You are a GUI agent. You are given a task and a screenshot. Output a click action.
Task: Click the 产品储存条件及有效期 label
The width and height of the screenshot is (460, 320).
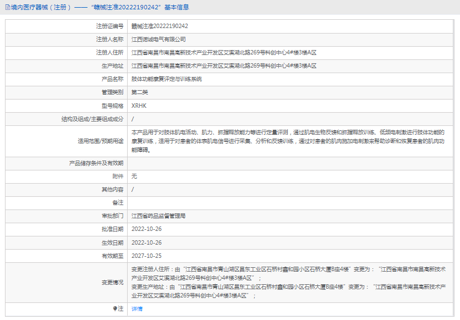click(x=96, y=163)
